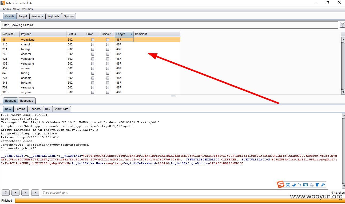Click the Finished attack progress bar
This screenshot has width=345, height=204.
point(180,201)
